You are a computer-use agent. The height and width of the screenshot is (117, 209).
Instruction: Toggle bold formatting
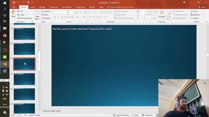point(55,17)
